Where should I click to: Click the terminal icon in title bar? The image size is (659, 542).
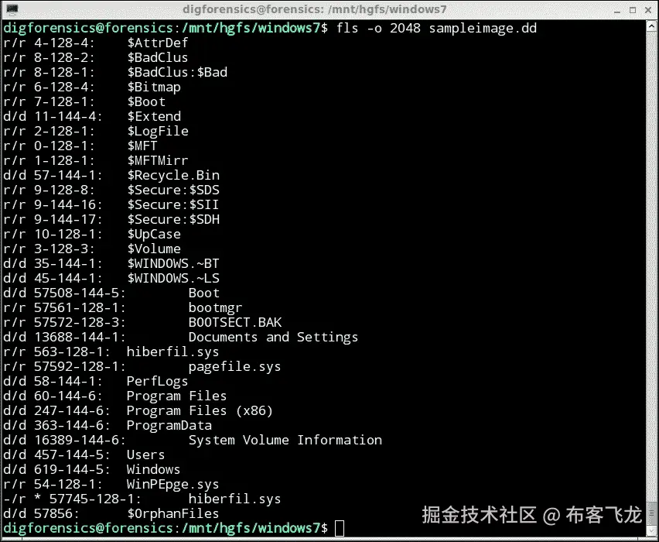tap(12, 9)
